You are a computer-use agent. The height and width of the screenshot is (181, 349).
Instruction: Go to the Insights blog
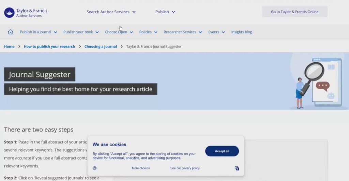pyautogui.click(x=241, y=32)
